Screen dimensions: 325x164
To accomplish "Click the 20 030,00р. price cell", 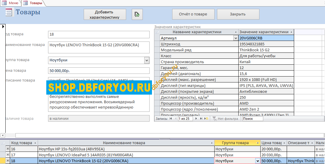I will (x=274, y=155).
